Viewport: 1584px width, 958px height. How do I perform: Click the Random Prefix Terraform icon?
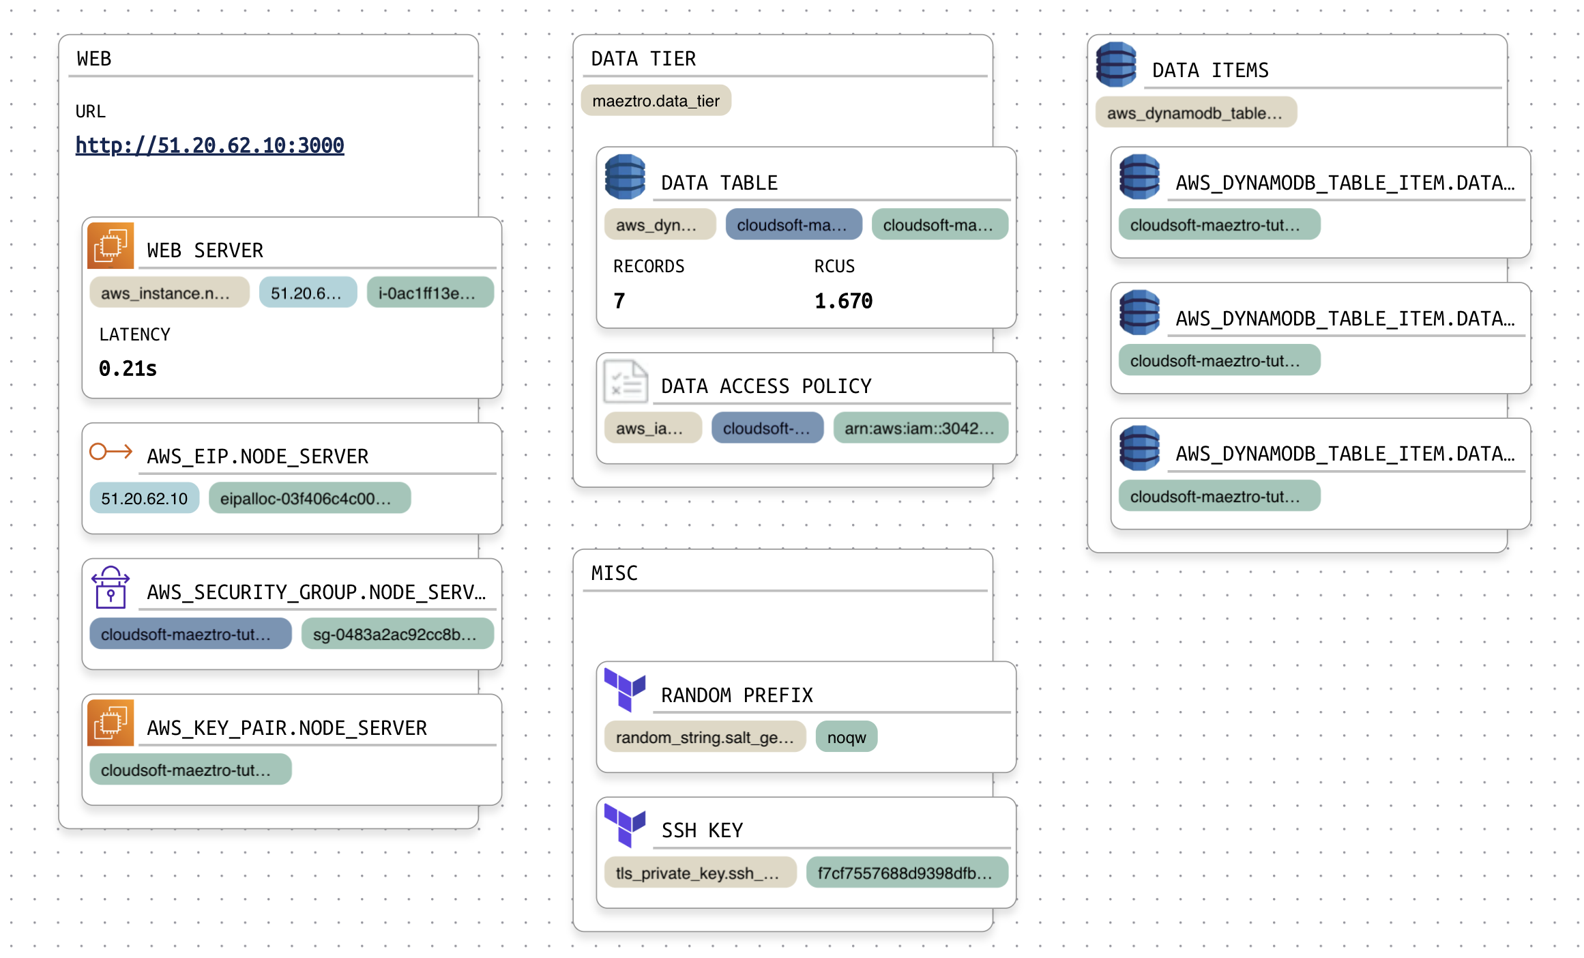pos(625,690)
